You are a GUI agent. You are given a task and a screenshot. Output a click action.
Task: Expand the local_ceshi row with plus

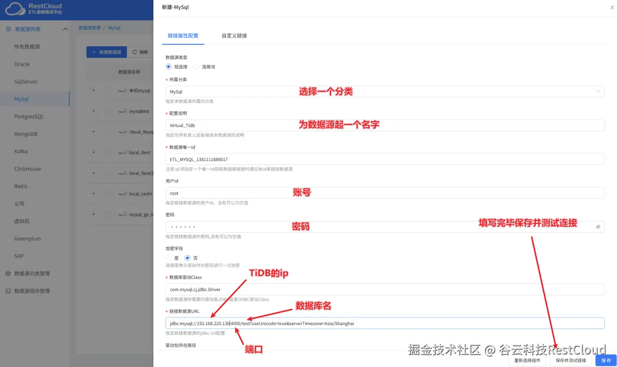point(93,194)
